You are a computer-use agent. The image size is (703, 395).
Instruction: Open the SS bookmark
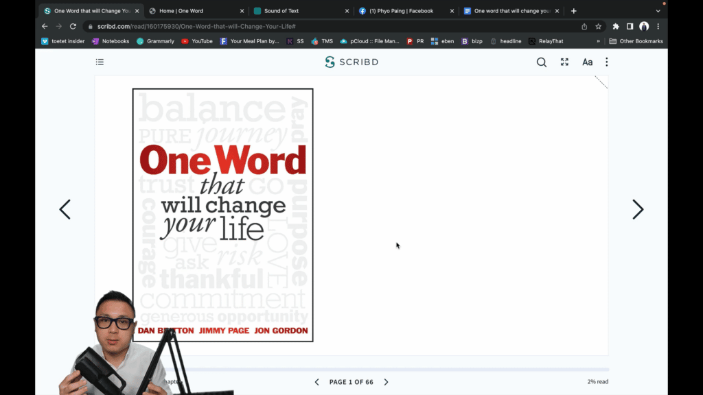pyautogui.click(x=295, y=41)
